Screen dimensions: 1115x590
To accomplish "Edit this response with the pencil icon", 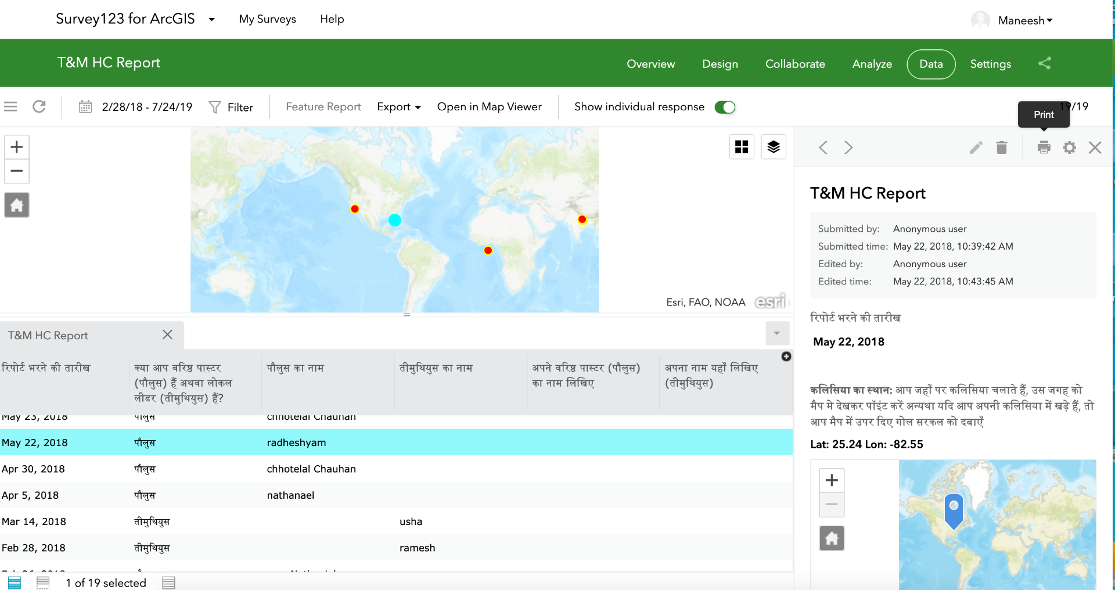I will [x=976, y=147].
